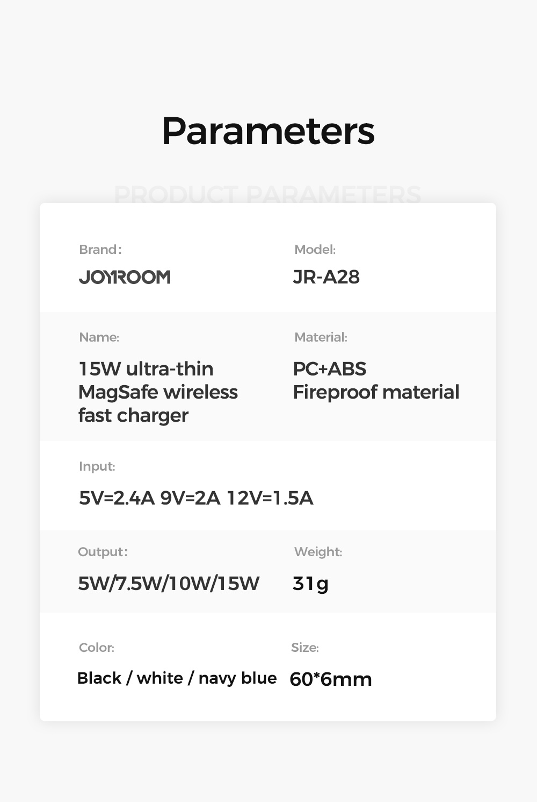Click the faded PRODUCT PARAMETERS watermark text
The height and width of the screenshot is (802, 537).
coord(267,194)
